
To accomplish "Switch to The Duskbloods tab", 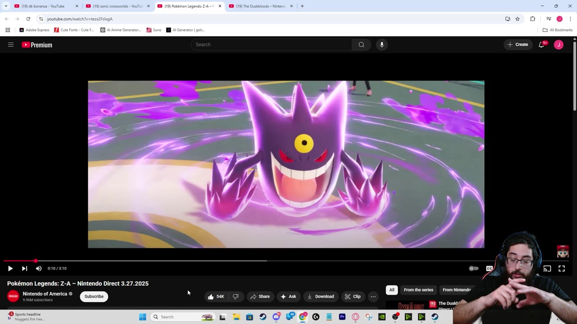I will (261, 6).
